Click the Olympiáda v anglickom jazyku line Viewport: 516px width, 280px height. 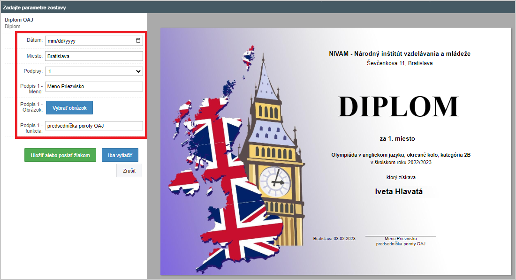pos(401,155)
